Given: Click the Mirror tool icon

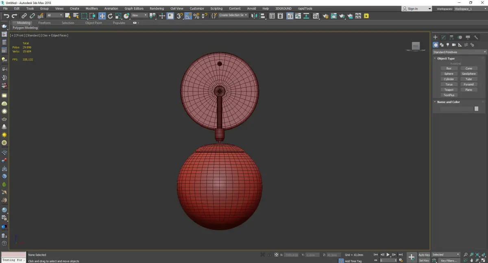Looking at the screenshot, I should tap(254, 16).
